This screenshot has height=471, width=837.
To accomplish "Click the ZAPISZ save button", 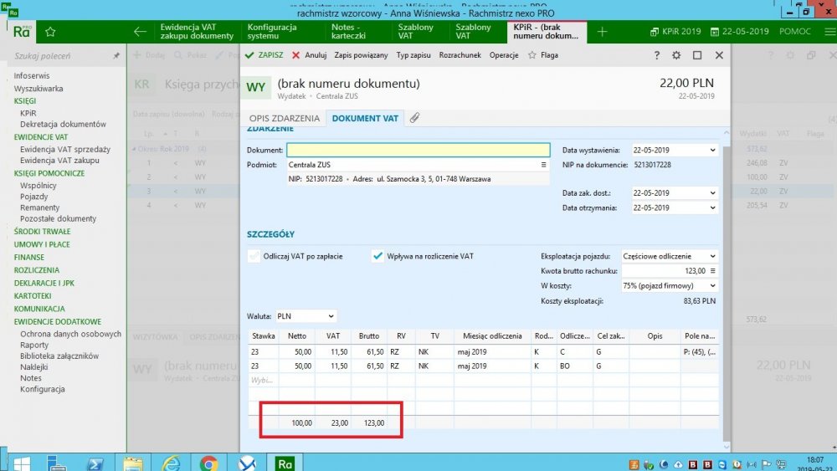I will click(264, 55).
